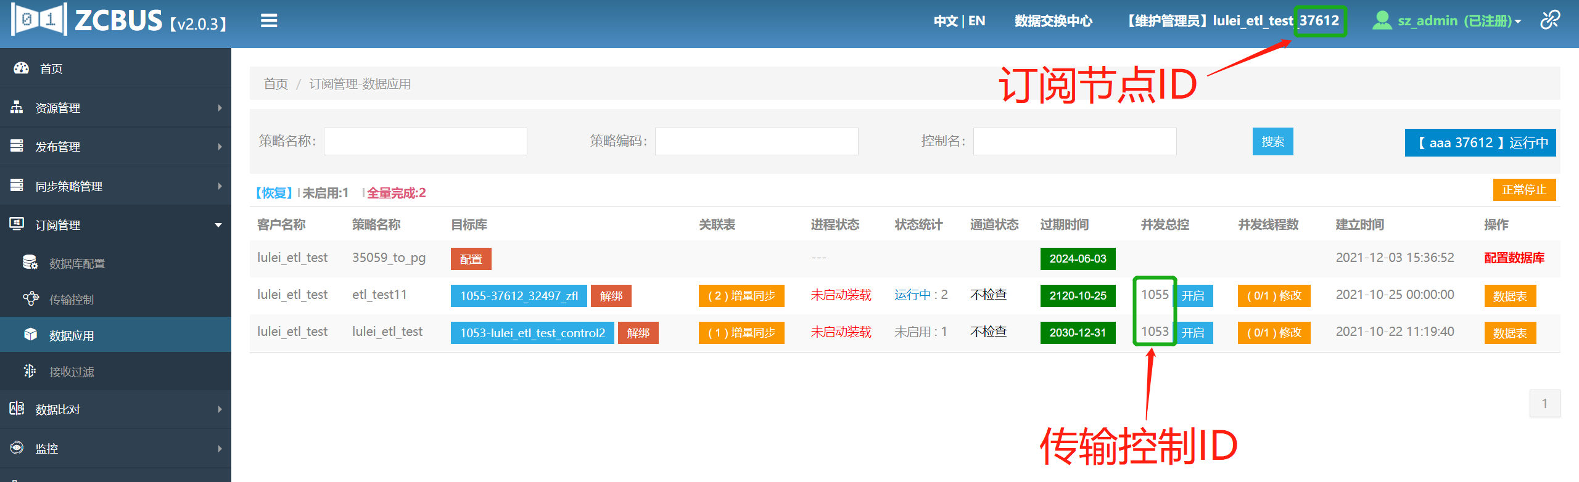Image resolution: width=1579 pixels, height=482 pixels.
Task: Click the hamburger menu icon in header
Action: [269, 22]
